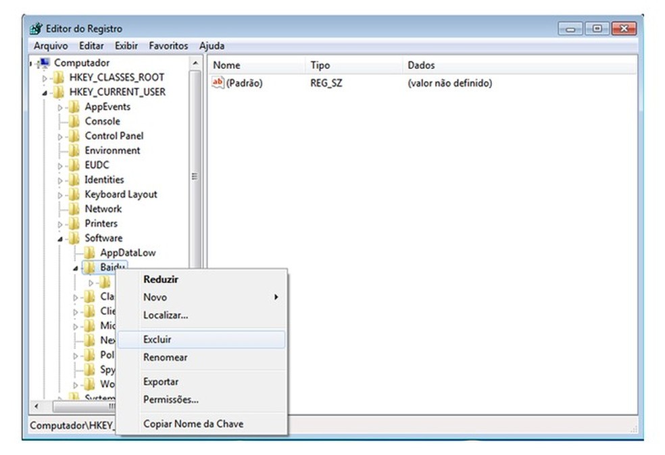Image resolution: width=665 pixels, height=455 pixels.
Task: Select the Console key label
Action: coord(102,121)
